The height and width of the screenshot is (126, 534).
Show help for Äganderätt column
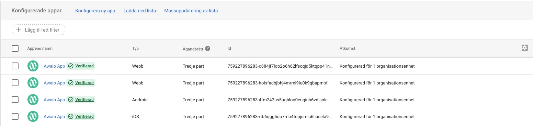tap(207, 49)
